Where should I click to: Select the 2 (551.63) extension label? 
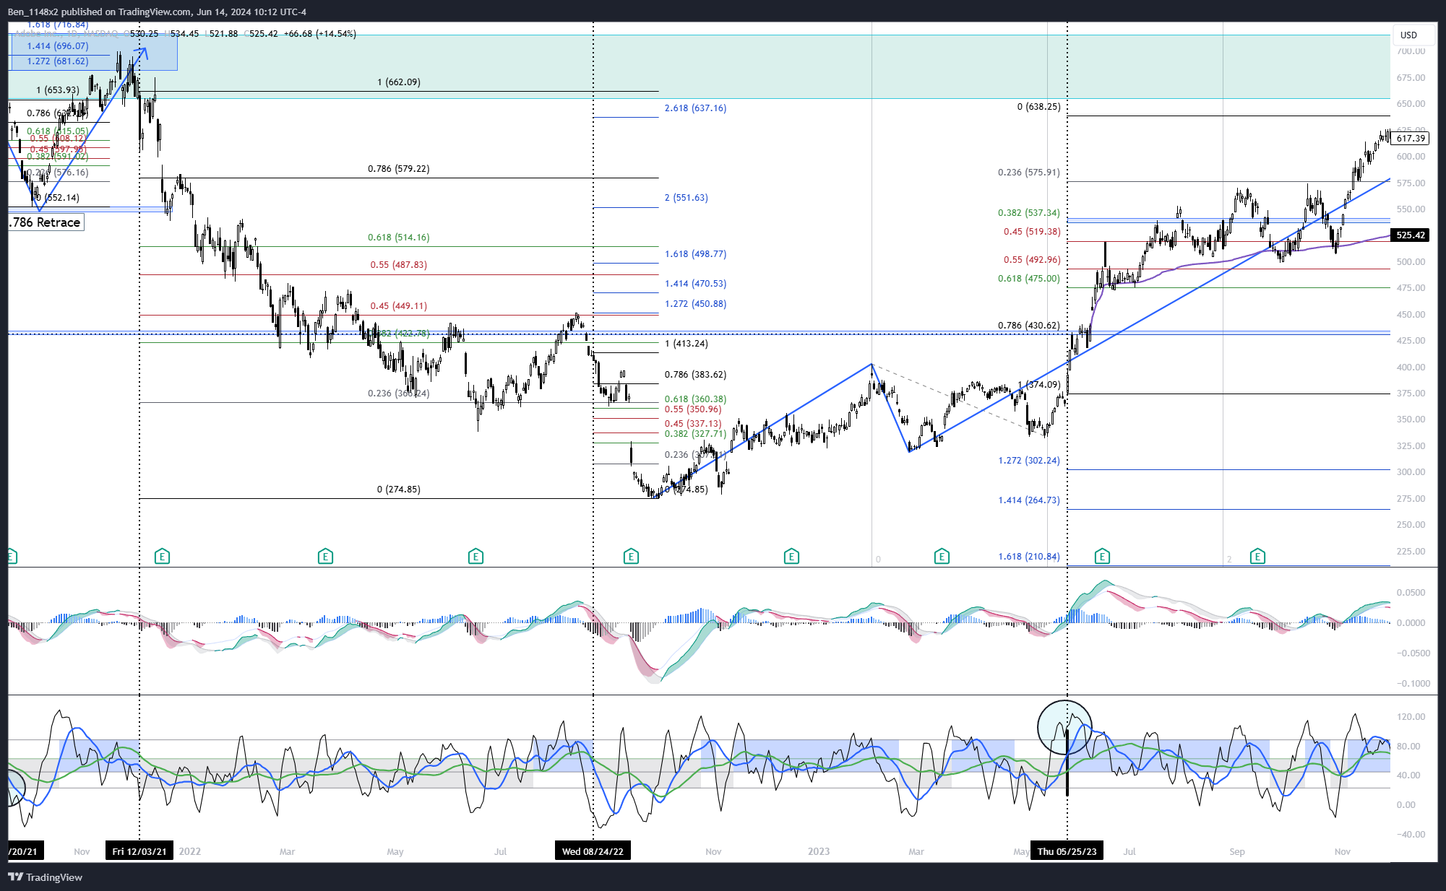coord(687,198)
